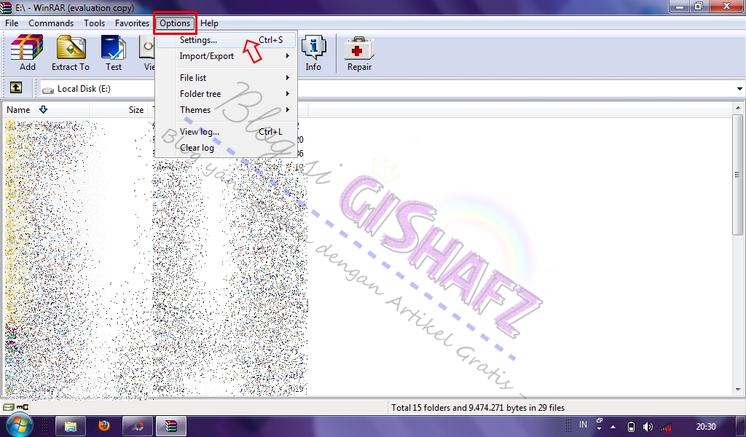Check the network status icon
The height and width of the screenshot is (437, 746).
point(666,425)
